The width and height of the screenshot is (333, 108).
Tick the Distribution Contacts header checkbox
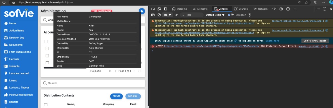coord(46,105)
